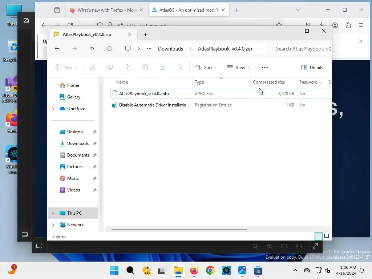Open Microsoft Store from the taskbar
Viewport: 372px width, 279px height.
tap(258, 270)
